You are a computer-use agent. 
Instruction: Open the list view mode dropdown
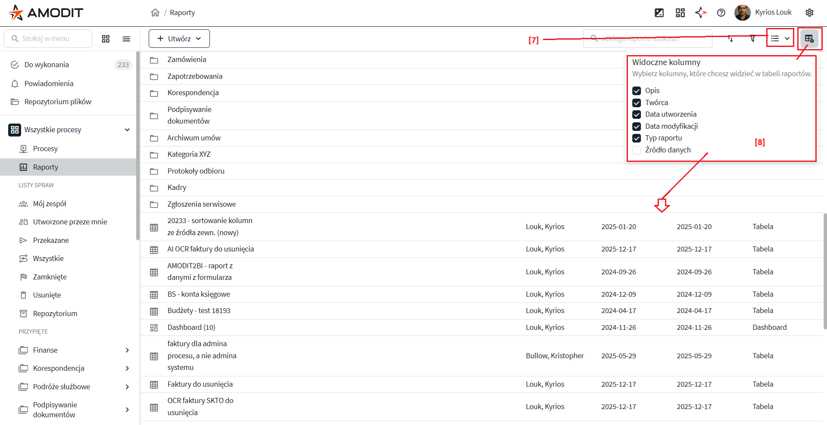pyautogui.click(x=780, y=39)
